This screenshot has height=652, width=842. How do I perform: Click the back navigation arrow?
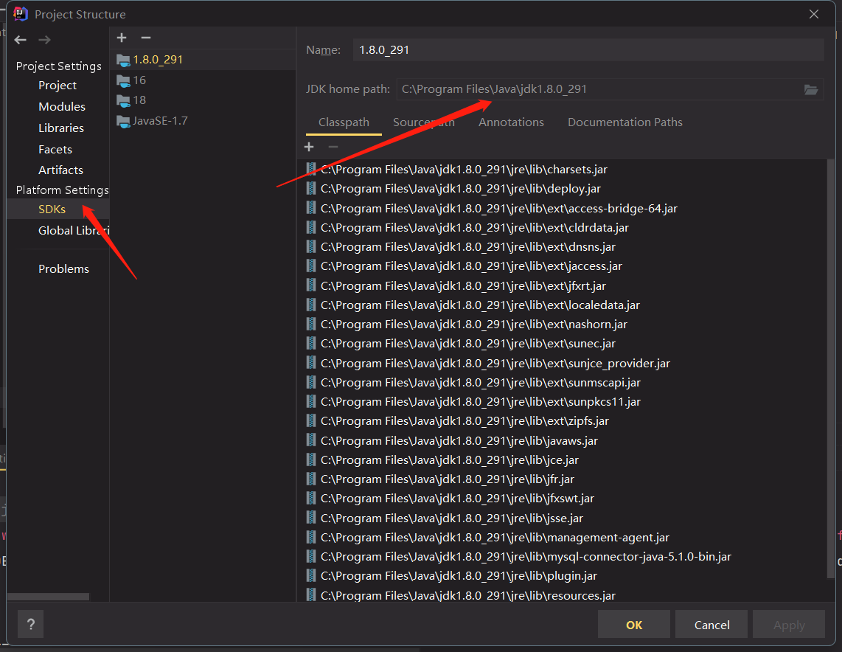coord(21,40)
